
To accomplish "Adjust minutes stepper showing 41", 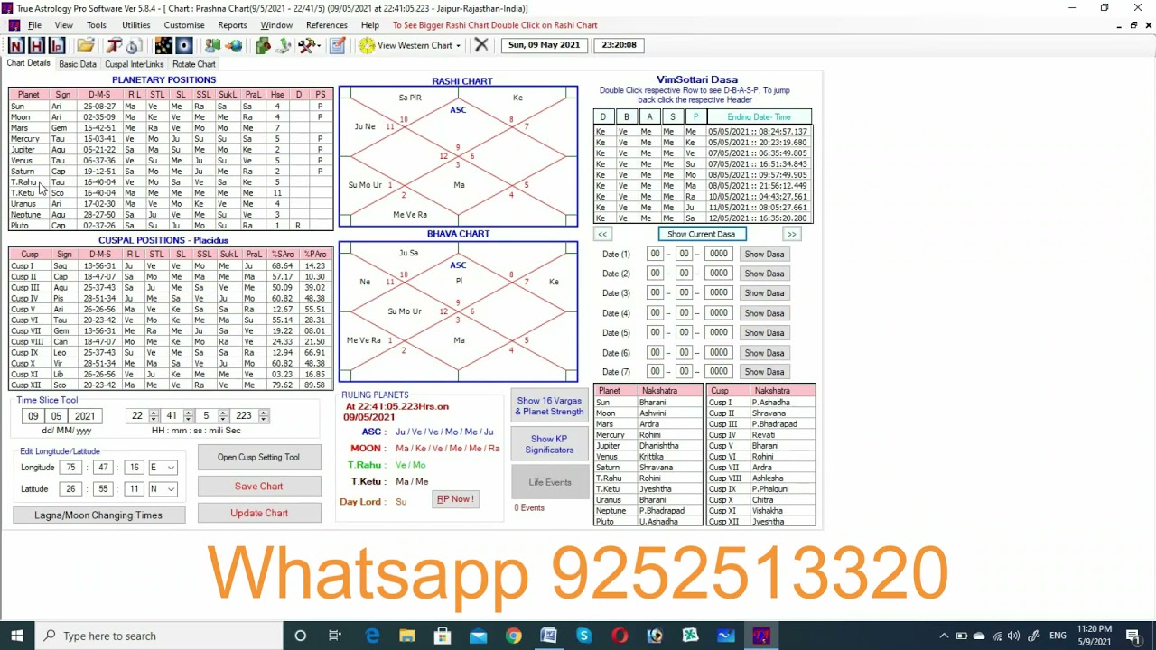I will pyautogui.click(x=188, y=415).
